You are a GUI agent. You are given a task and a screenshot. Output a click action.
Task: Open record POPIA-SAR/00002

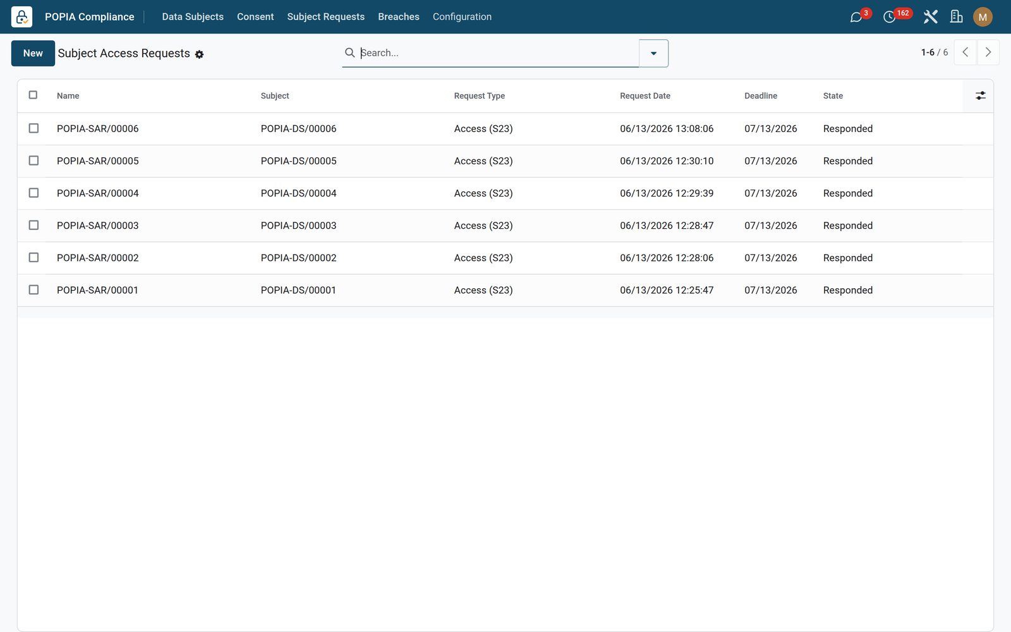[98, 258]
